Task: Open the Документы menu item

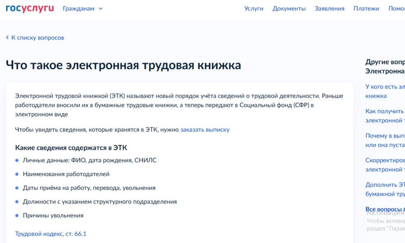Action: pyautogui.click(x=289, y=9)
